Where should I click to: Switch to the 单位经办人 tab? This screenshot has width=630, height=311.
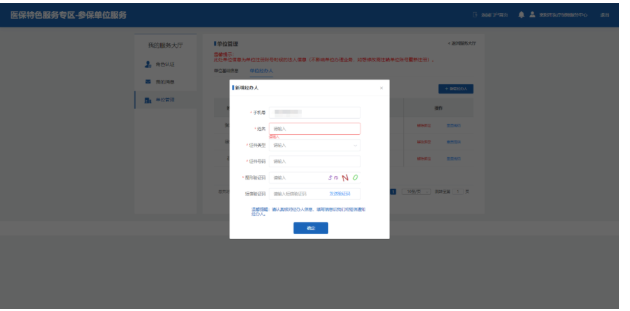click(x=261, y=71)
